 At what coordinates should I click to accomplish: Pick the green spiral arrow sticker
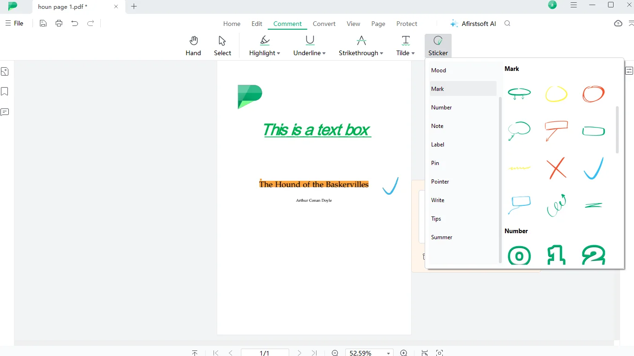[556, 205]
